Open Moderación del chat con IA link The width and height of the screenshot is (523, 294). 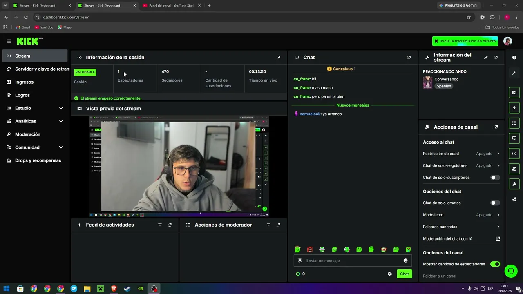tap(461, 239)
